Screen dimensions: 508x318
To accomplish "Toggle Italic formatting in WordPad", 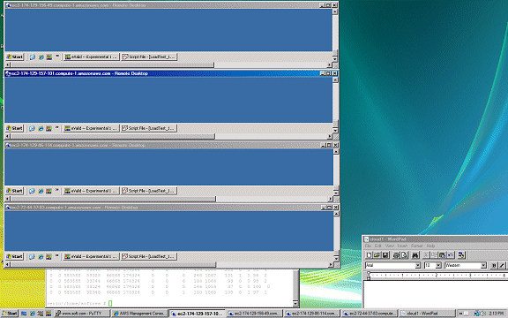I will click(502, 265).
